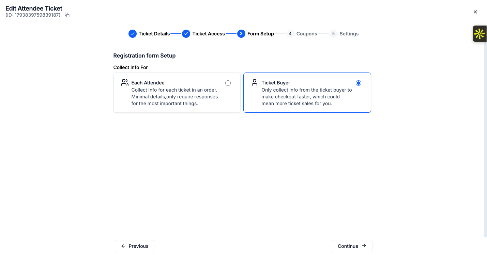Click the Edit Attendee Ticket title
This screenshot has width=487, height=255.
[x=34, y=8]
